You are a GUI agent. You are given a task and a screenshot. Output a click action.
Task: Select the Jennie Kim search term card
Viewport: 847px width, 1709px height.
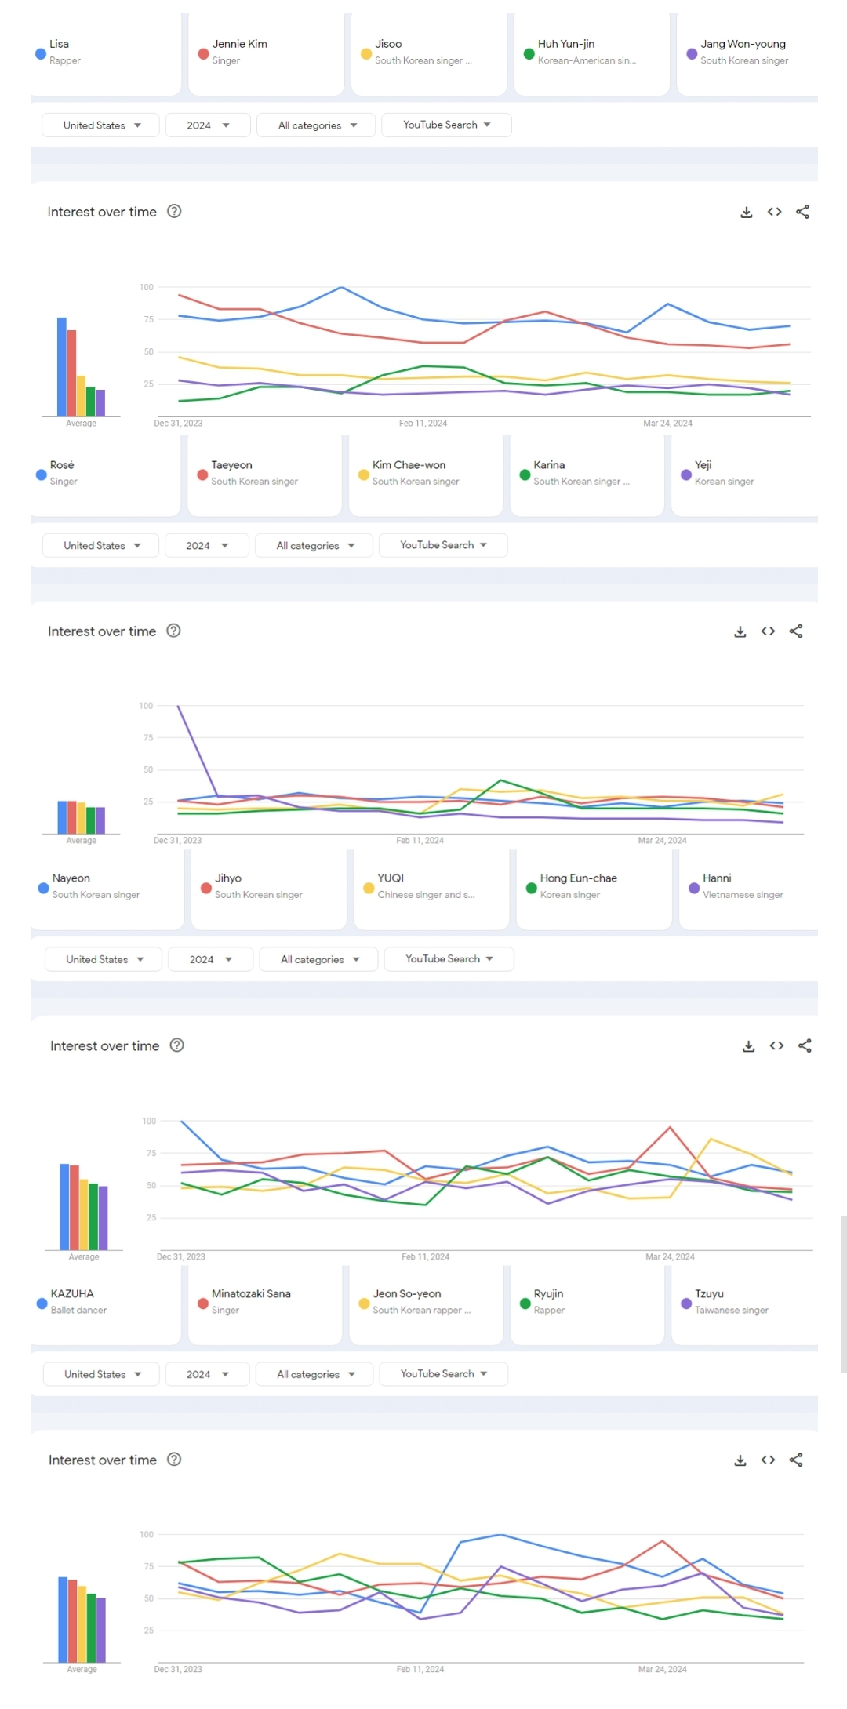pos(265,53)
